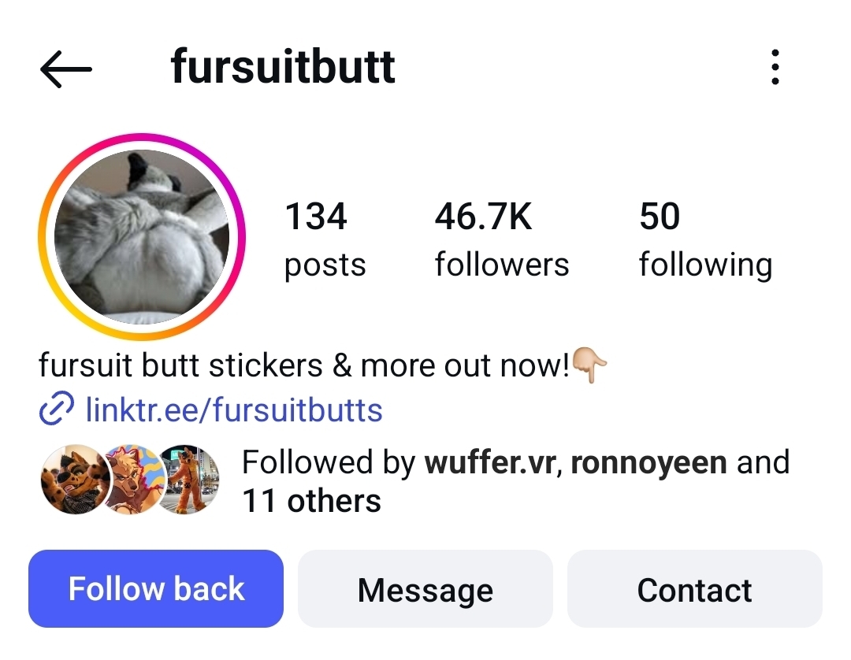Open the three-dot options menu
The image size is (851, 660).
tap(775, 67)
